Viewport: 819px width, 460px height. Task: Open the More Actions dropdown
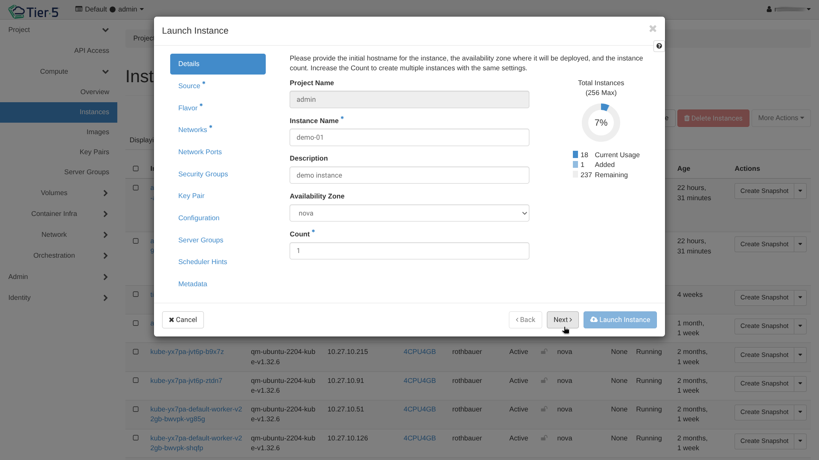(781, 118)
